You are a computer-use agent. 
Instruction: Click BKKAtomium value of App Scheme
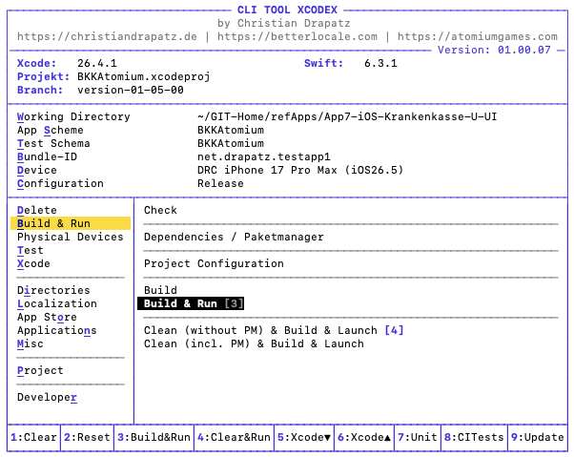tap(231, 130)
